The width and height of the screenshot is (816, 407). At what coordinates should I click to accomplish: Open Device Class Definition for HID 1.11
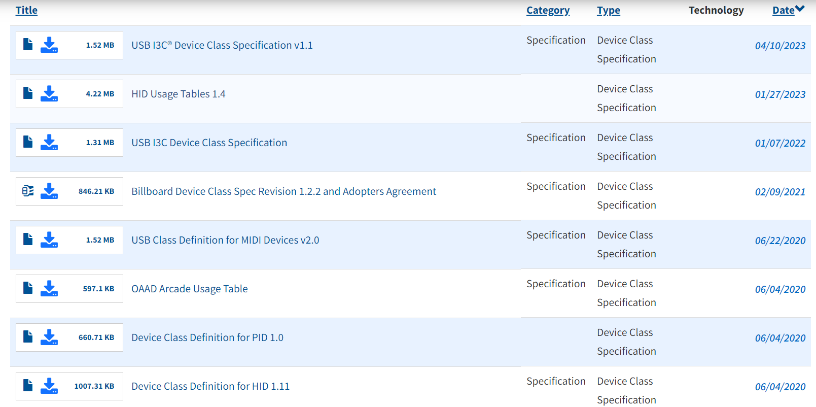(210, 386)
